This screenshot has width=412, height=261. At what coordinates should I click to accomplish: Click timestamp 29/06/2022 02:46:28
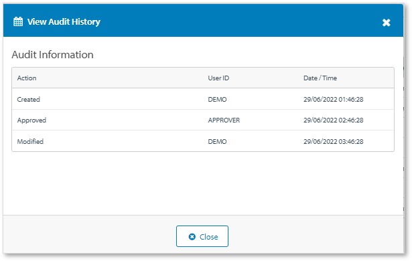click(333, 120)
